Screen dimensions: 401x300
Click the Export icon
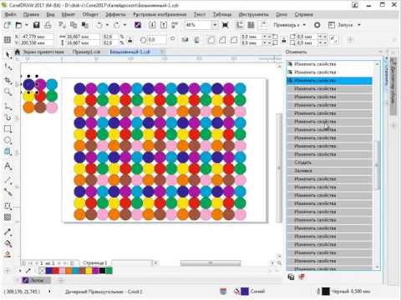coord(164,25)
